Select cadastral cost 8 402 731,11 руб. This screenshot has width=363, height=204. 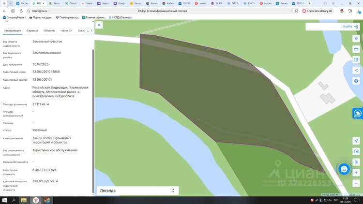(x=45, y=170)
